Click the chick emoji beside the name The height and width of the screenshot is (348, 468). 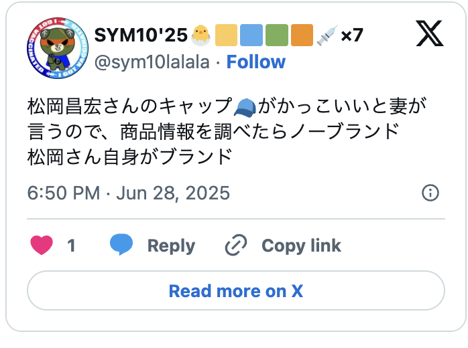click(201, 35)
